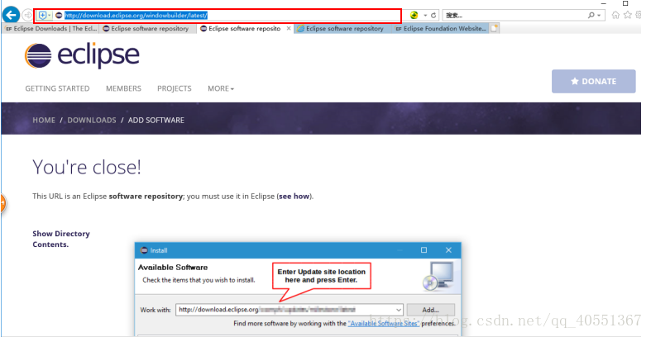Open the new tab button after last tab
This screenshot has width=651, height=337.
(x=494, y=28)
